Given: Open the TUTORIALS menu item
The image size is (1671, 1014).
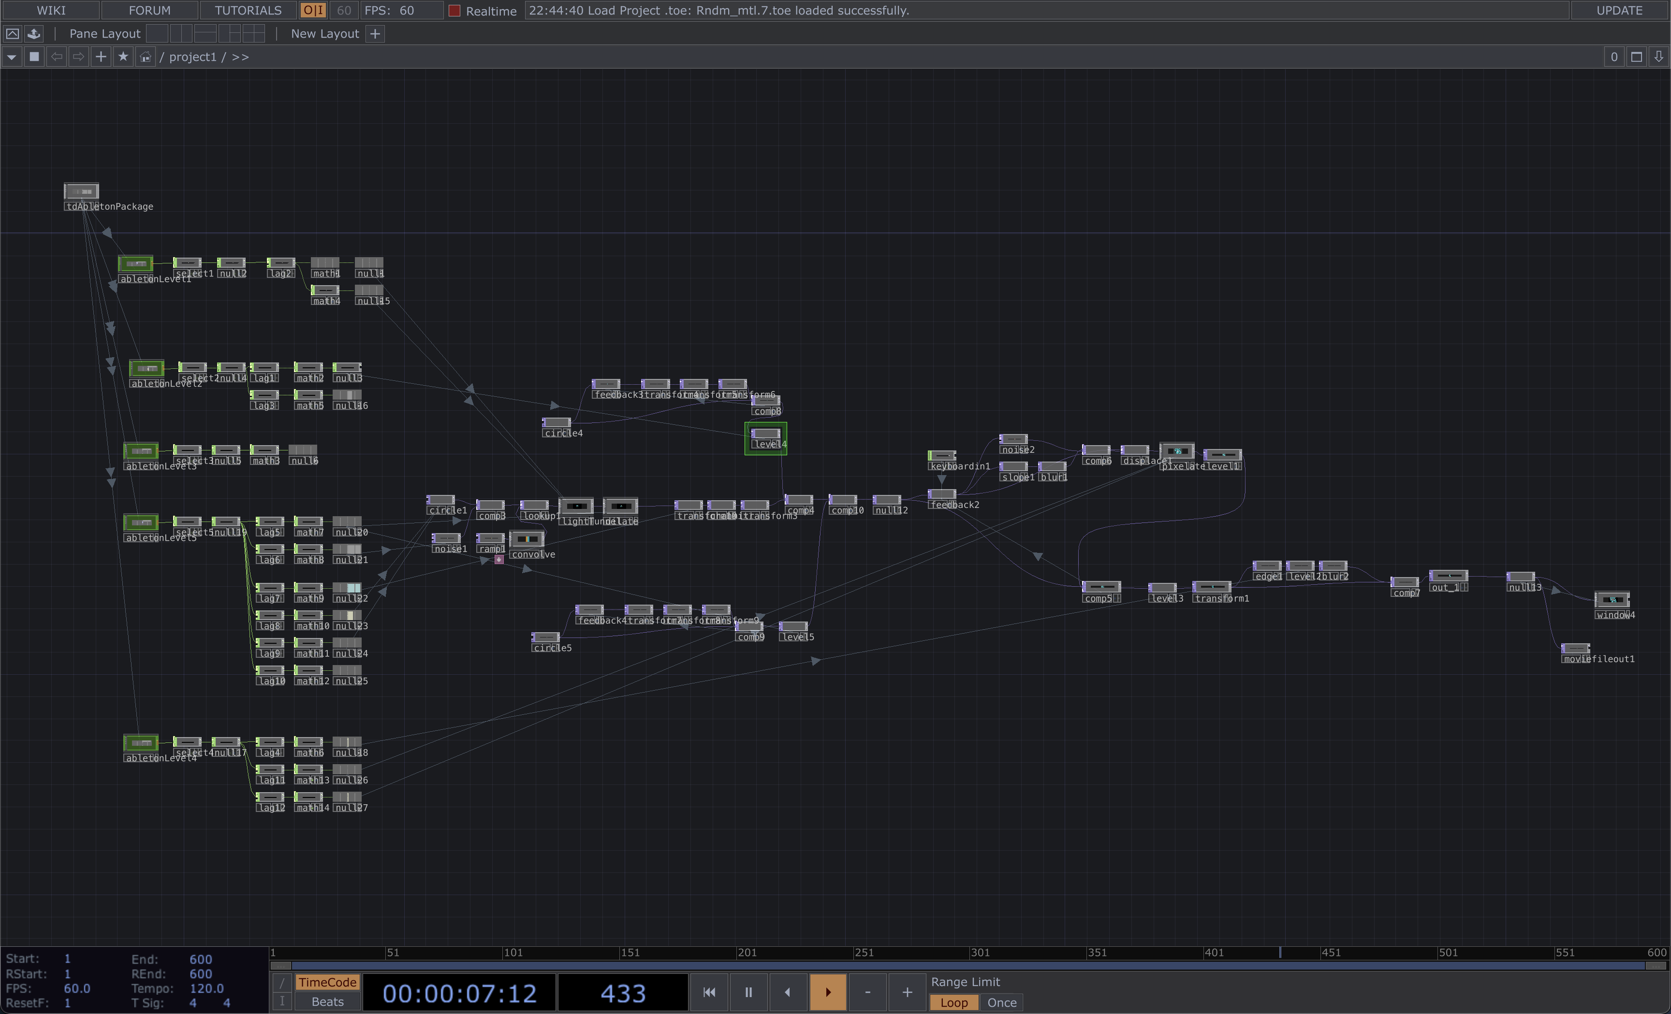Looking at the screenshot, I should click(x=248, y=10).
